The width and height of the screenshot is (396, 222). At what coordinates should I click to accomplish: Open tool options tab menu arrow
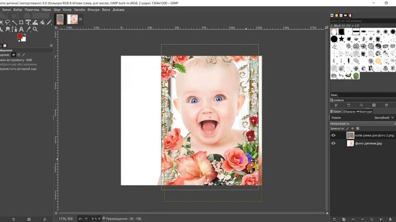[51, 46]
